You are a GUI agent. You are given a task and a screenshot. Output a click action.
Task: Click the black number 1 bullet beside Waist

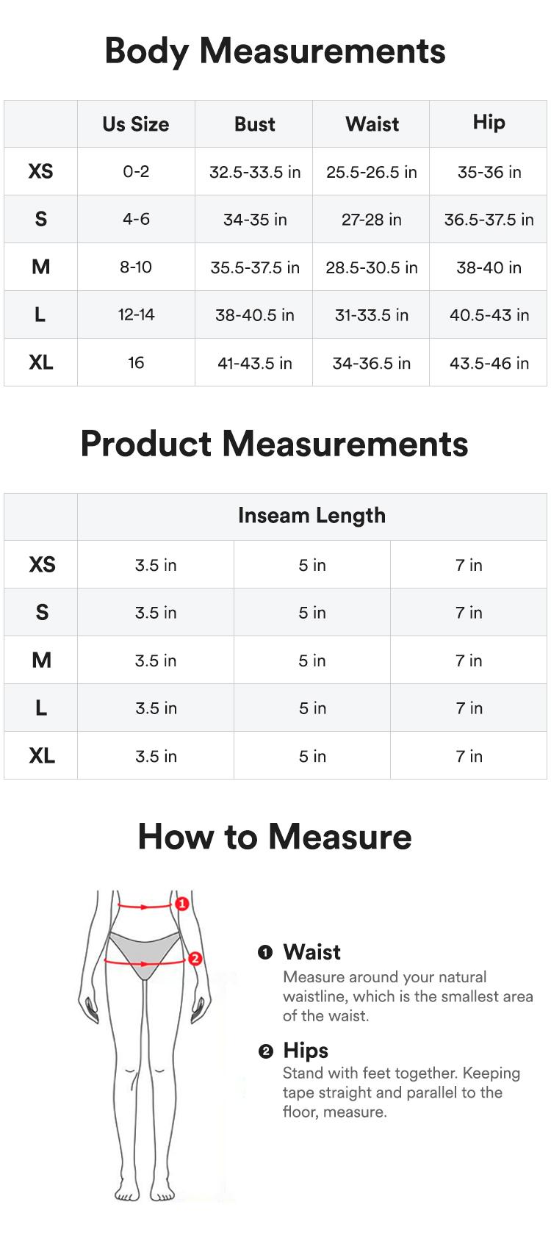click(x=265, y=952)
